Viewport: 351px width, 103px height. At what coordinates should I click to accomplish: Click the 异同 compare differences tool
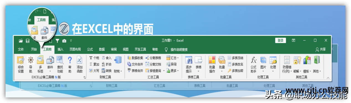[x=171, y=64]
